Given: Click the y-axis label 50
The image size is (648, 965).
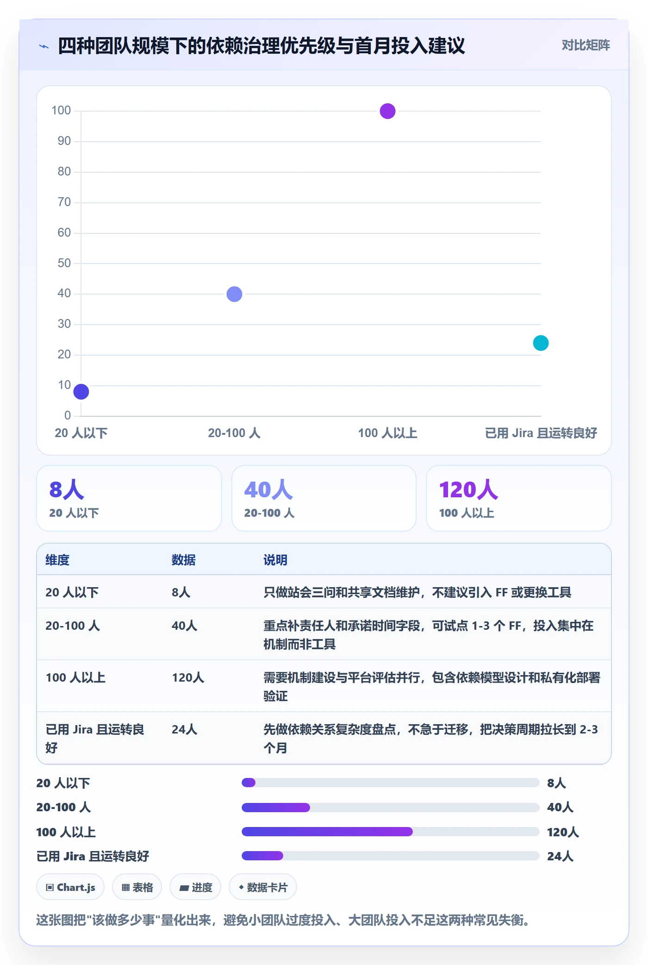Looking at the screenshot, I should point(64,263).
